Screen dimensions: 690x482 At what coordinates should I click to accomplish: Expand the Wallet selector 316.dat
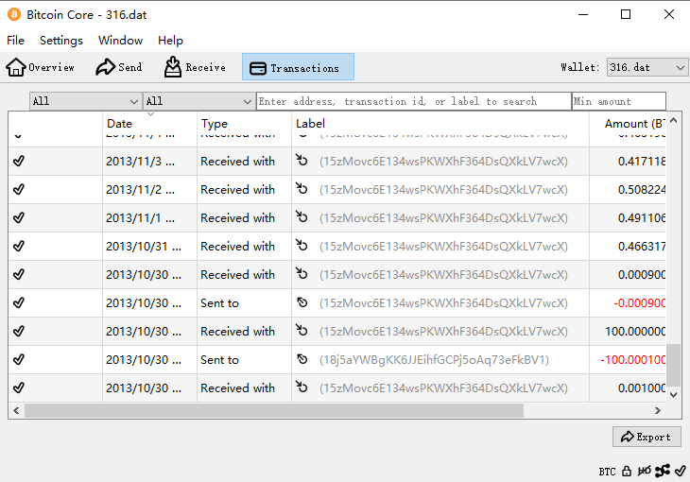point(647,67)
